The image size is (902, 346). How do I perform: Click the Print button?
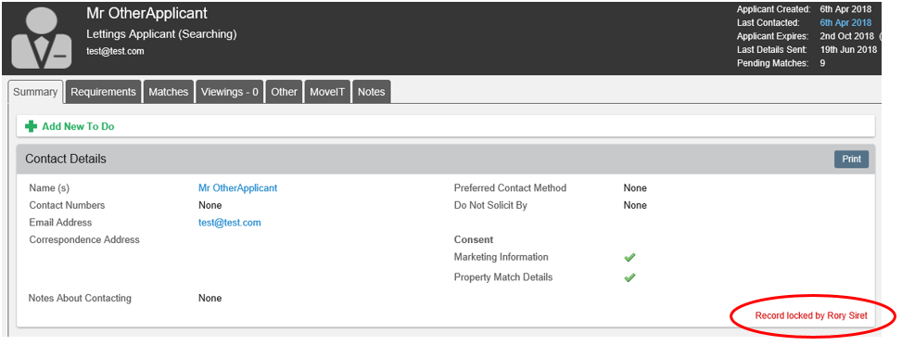[x=851, y=159]
